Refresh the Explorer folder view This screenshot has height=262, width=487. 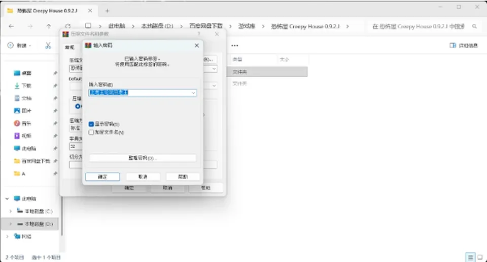click(x=67, y=27)
